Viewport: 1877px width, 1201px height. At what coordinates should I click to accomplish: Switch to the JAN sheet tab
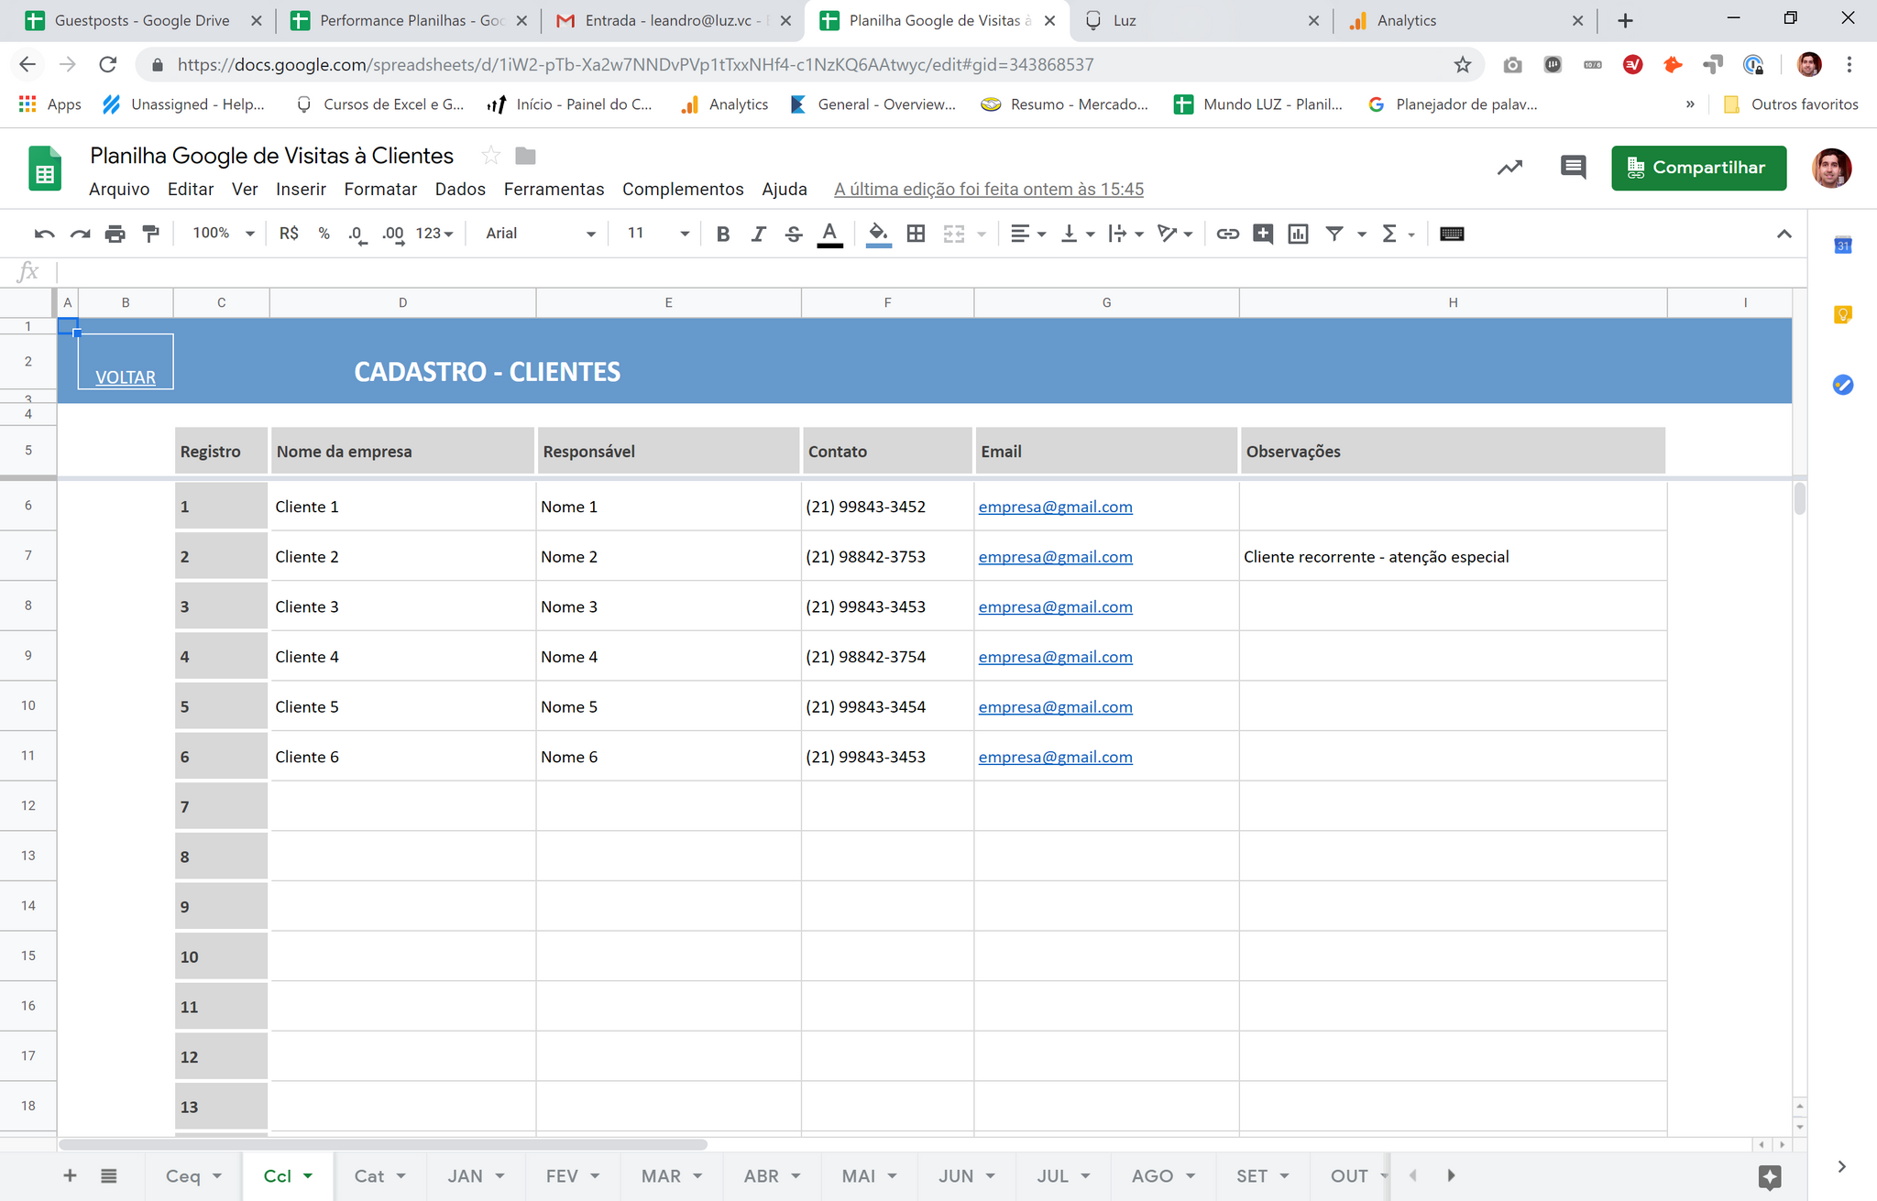(466, 1176)
